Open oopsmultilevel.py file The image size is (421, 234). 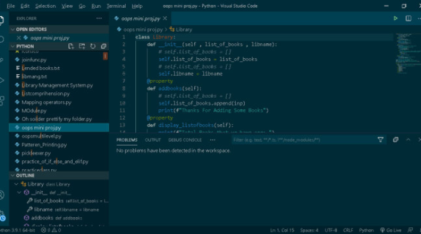[41, 136]
